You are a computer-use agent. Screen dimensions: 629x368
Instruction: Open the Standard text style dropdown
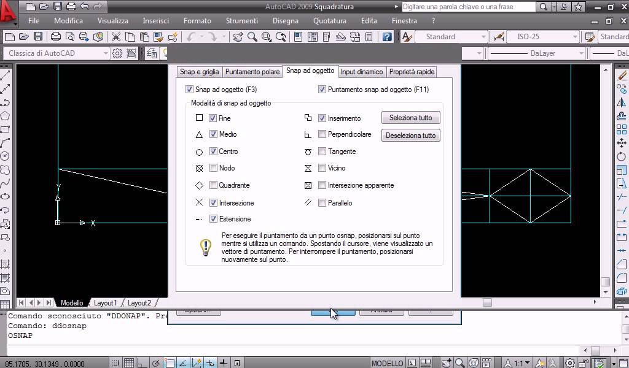(x=451, y=37)
